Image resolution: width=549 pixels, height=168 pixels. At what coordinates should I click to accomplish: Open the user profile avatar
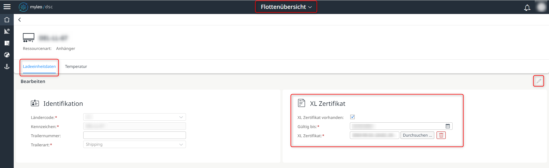541,7
